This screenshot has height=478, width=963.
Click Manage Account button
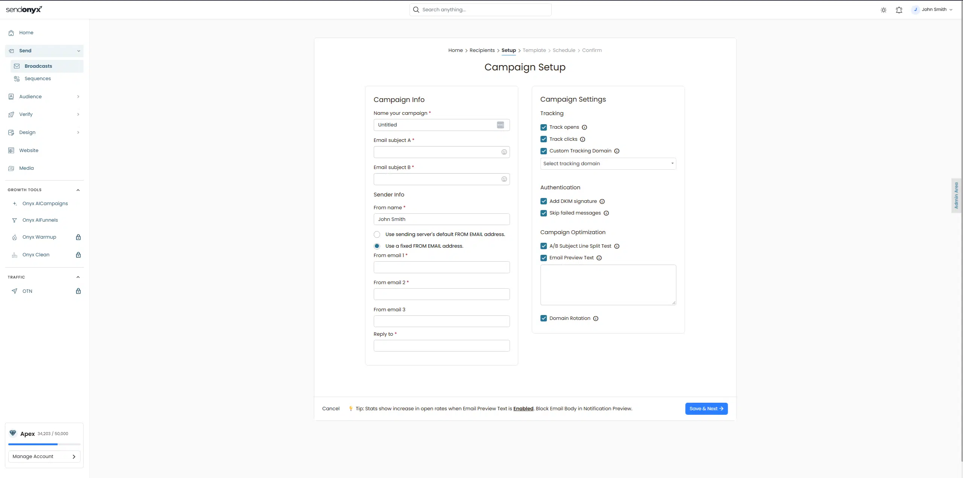[44, 457]
